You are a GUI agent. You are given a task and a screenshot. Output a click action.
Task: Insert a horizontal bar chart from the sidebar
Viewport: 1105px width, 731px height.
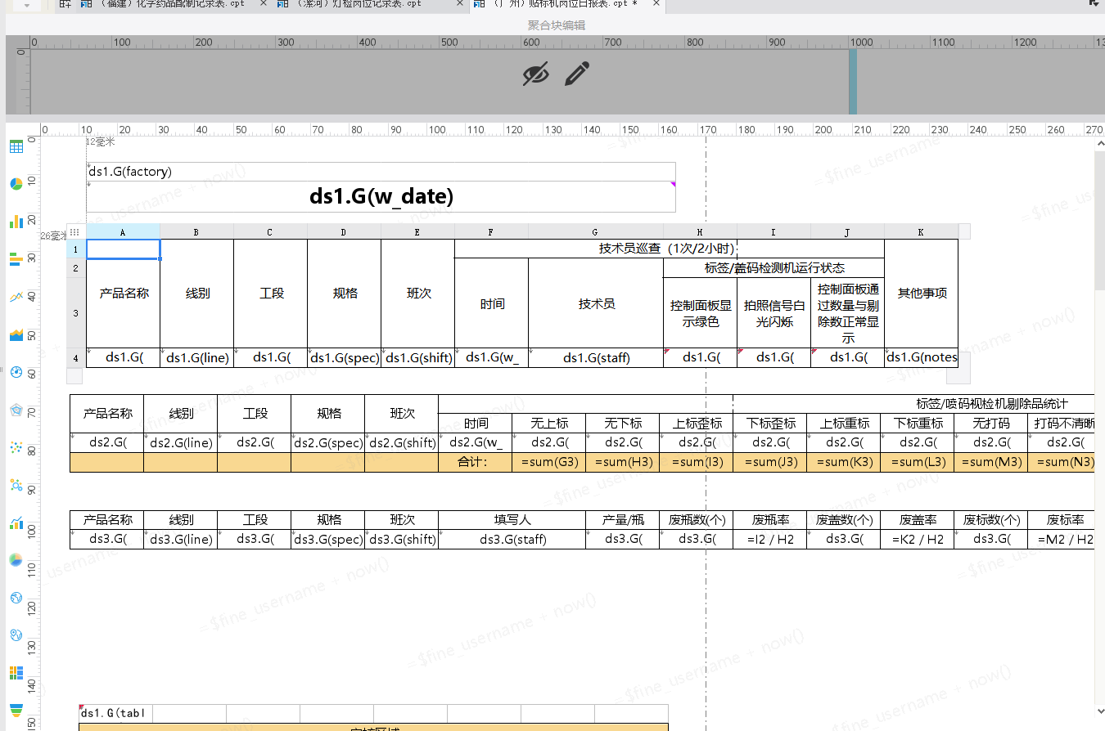tap(16, 259)
